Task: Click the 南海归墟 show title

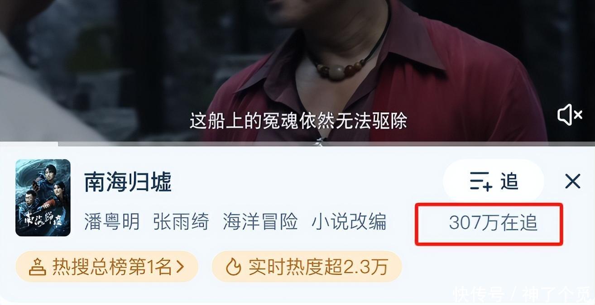Action: pos(128,182)
